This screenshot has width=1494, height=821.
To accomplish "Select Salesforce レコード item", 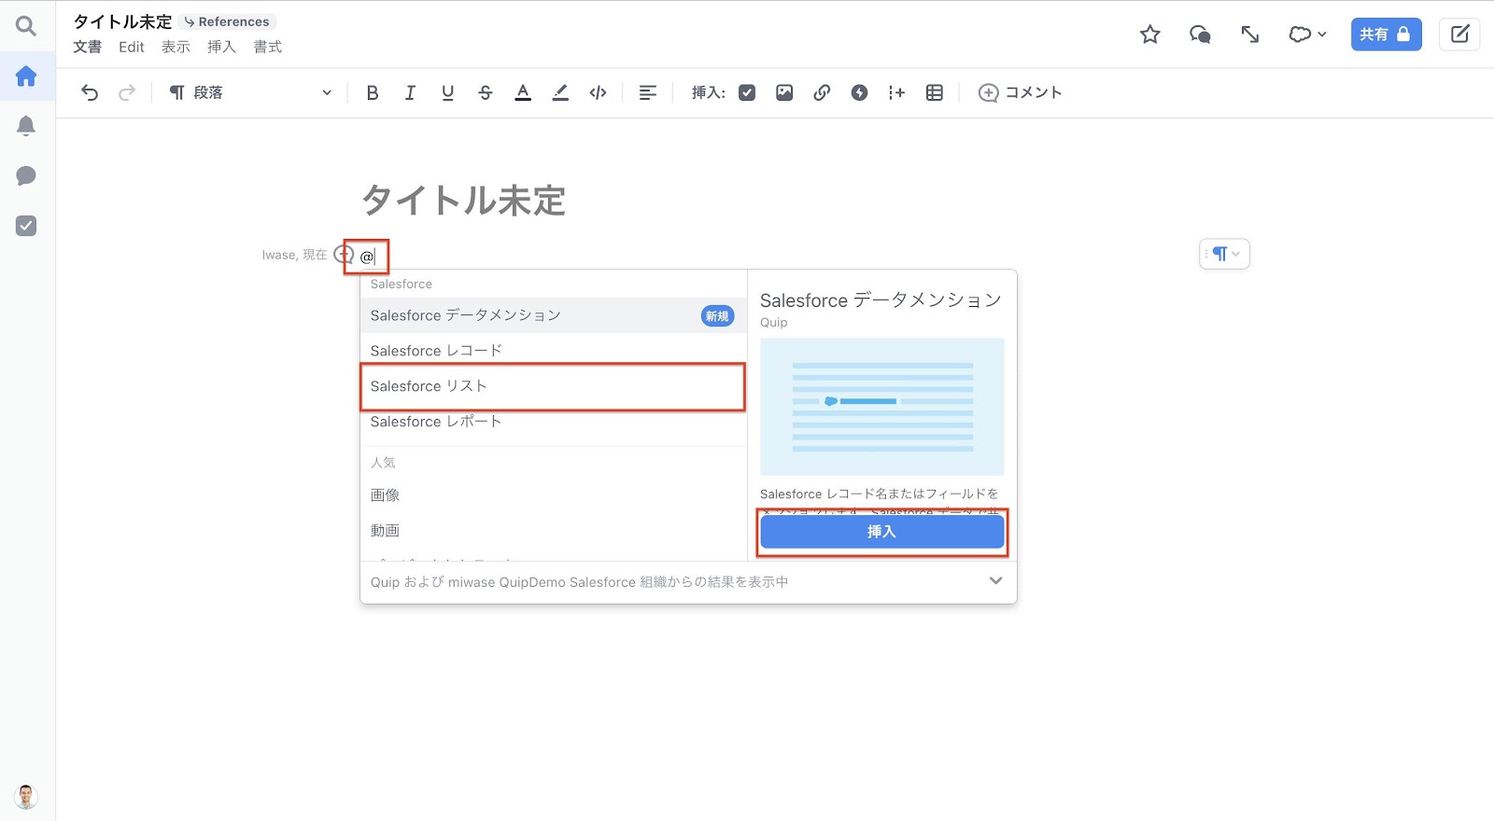I will 554,351.
